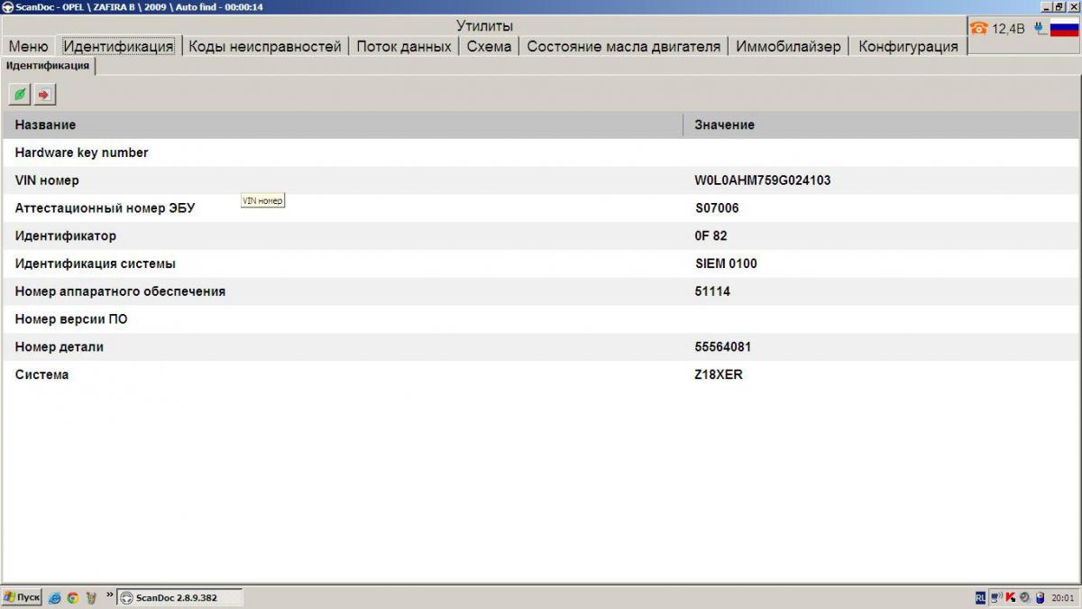
Task: Select the Идентификация main tab
Action: 118,46
